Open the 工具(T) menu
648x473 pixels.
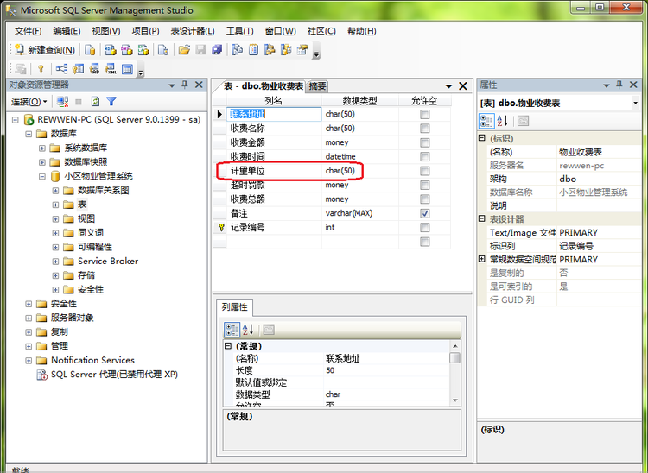(239, 31)
